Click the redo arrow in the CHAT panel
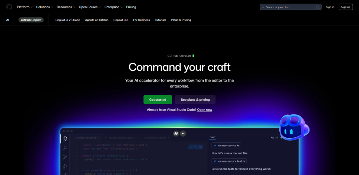 click(277, 138)
